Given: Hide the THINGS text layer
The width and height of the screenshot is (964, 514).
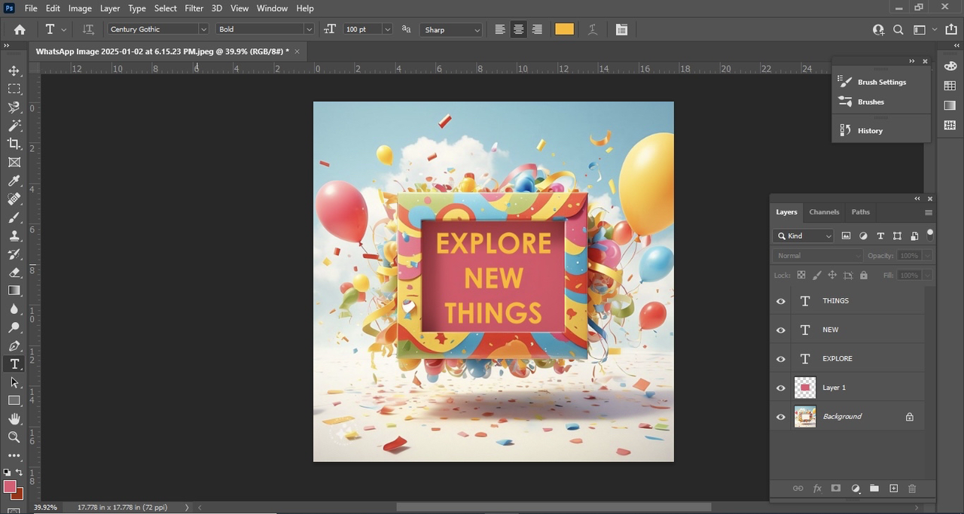Looking at the screenshot, I should tap(781, 301).
